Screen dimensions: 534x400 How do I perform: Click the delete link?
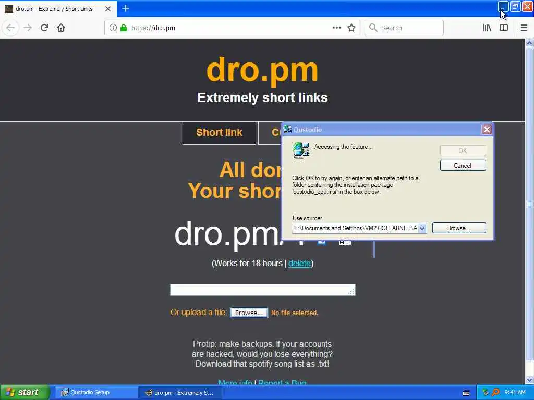(299, 263)
